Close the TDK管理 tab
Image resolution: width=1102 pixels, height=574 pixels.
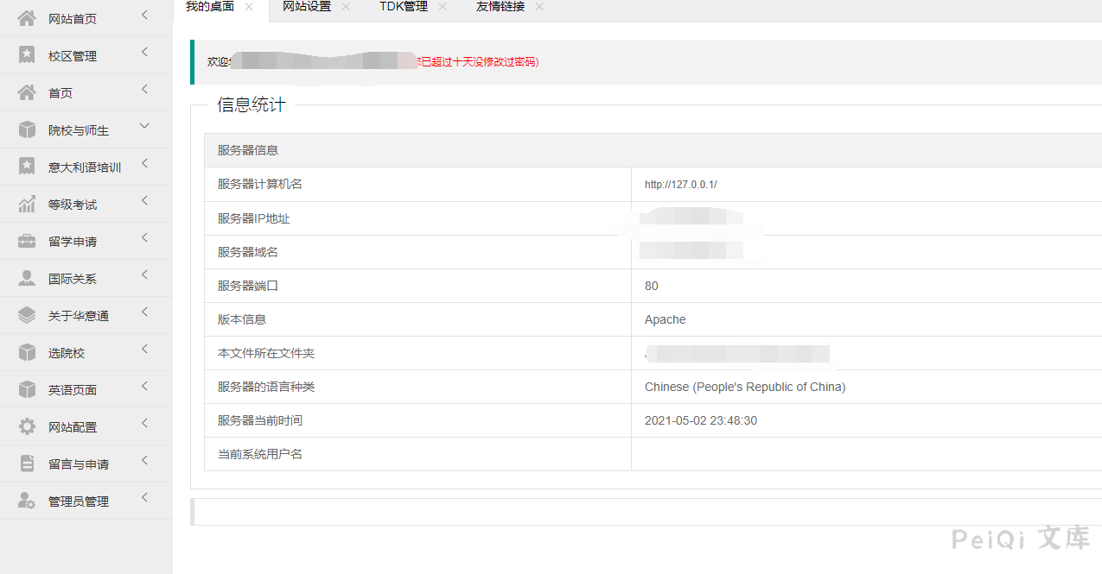pos(443,7)
